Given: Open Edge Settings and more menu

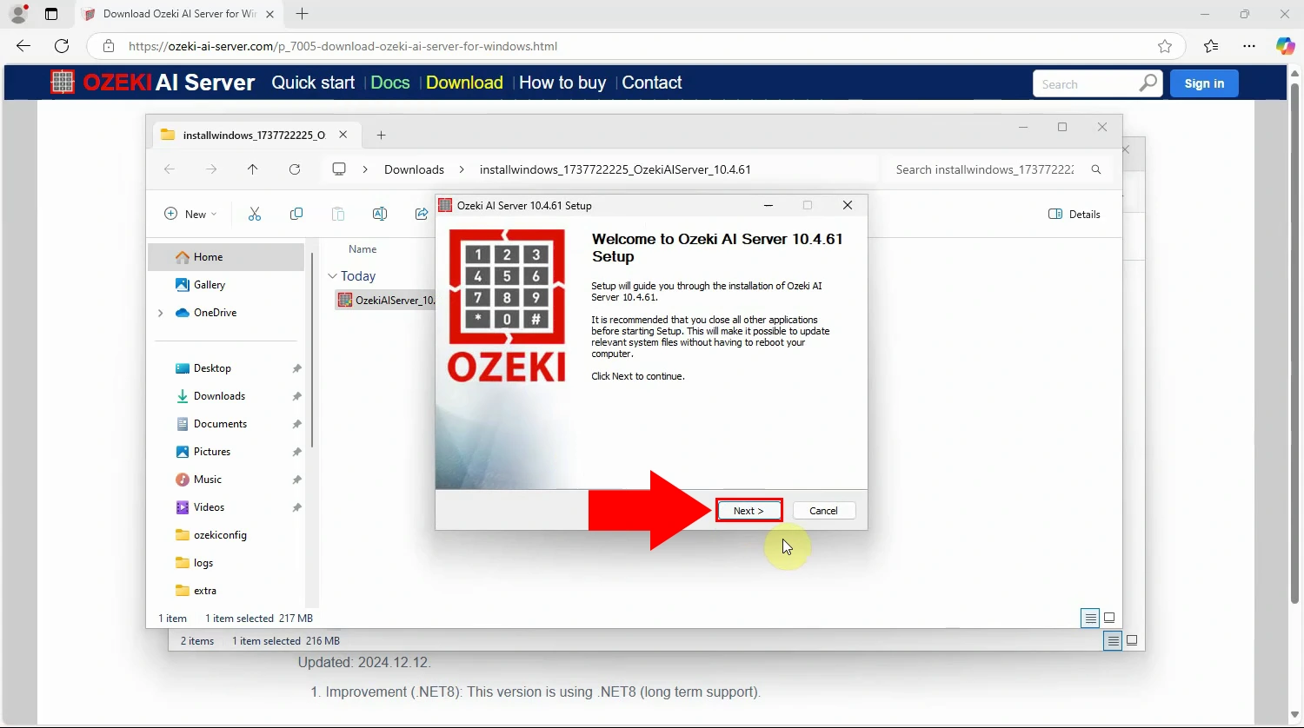Looking at the screenshot, I should 1249,46.
